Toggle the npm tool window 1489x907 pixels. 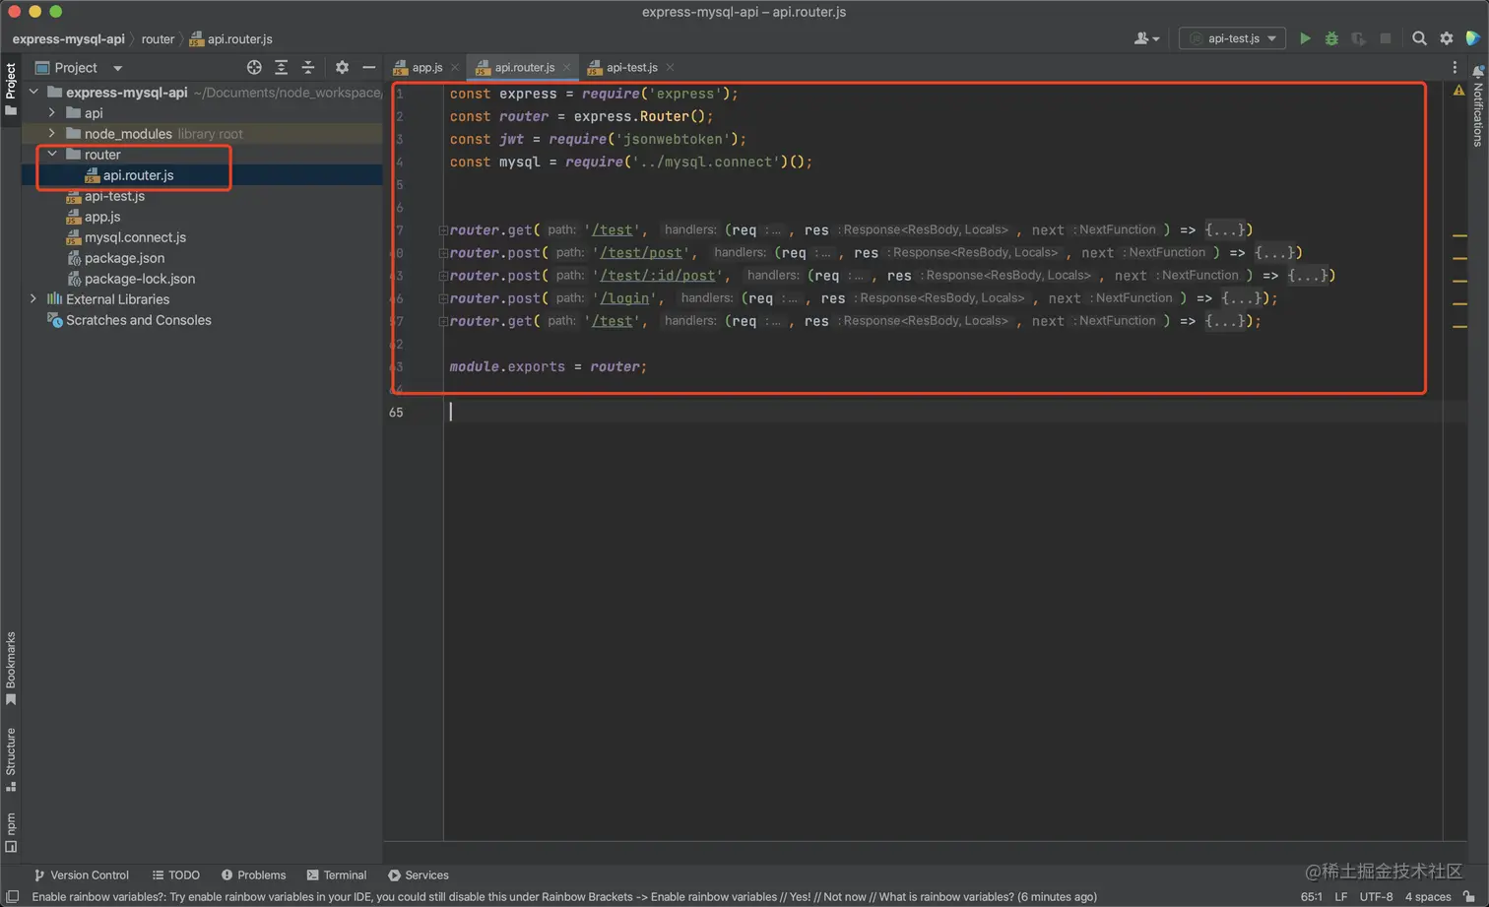tap(11, 831)
